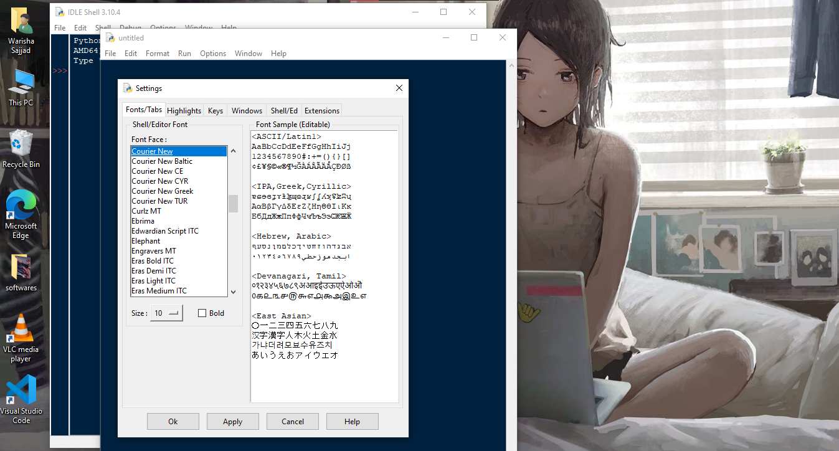Viewport: 839px width, 451px height.
Task: Open Format menu in untitled editor window
Action: [158, 54]
